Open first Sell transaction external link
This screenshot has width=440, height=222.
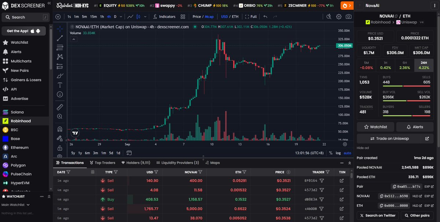pos(342,181)
